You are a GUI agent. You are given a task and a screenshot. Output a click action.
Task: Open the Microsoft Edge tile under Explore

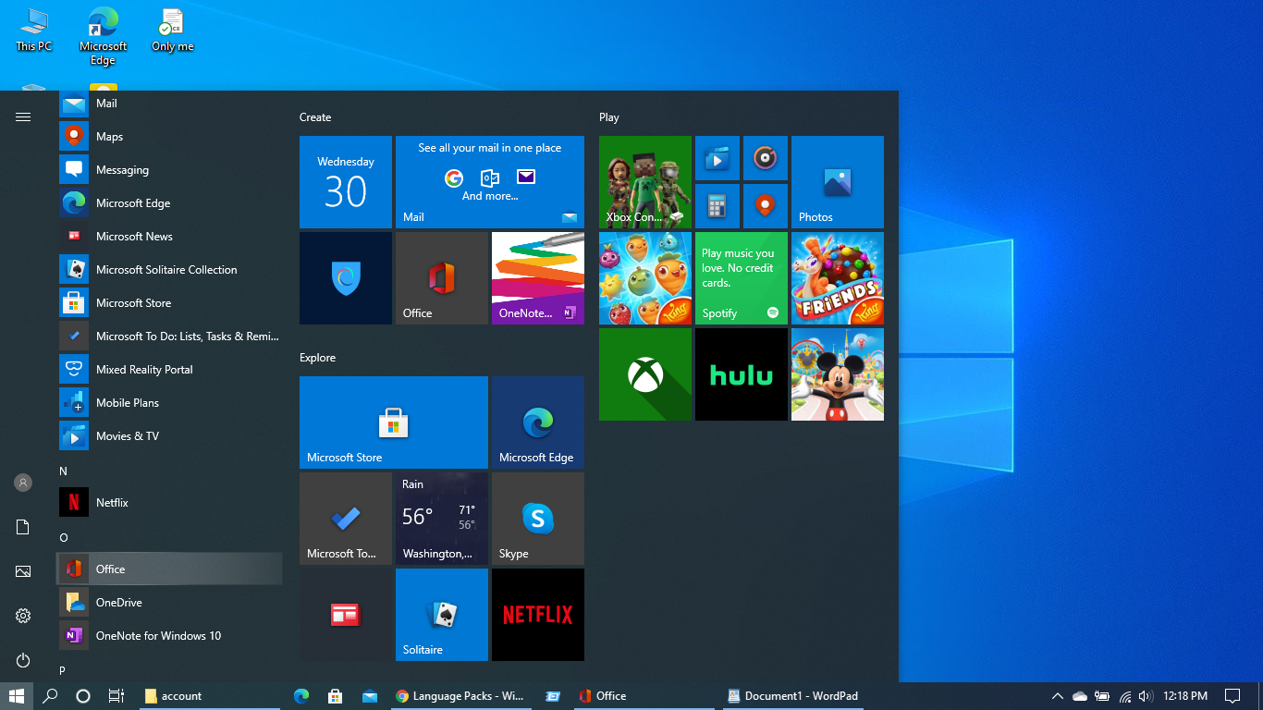[538, 422]
